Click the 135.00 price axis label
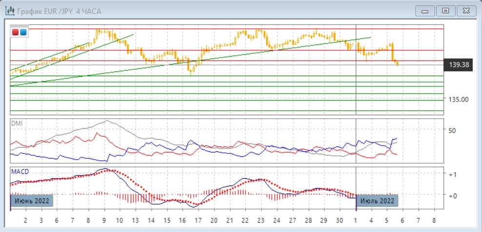 point(458,99)
